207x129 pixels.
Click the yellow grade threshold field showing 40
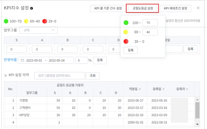pos(150,32)
